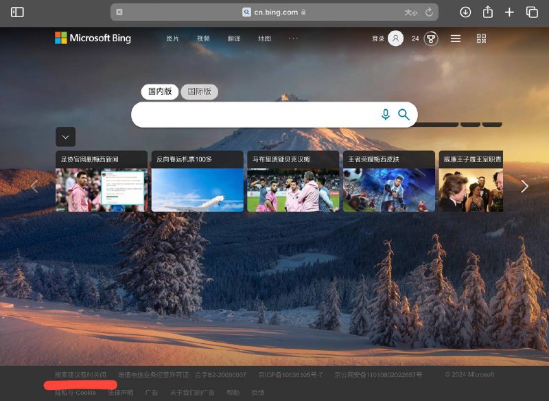The width and height of the screenshot is (549, 401).
Task: Open the Rewards trophy icon
Action: [431, 39]
